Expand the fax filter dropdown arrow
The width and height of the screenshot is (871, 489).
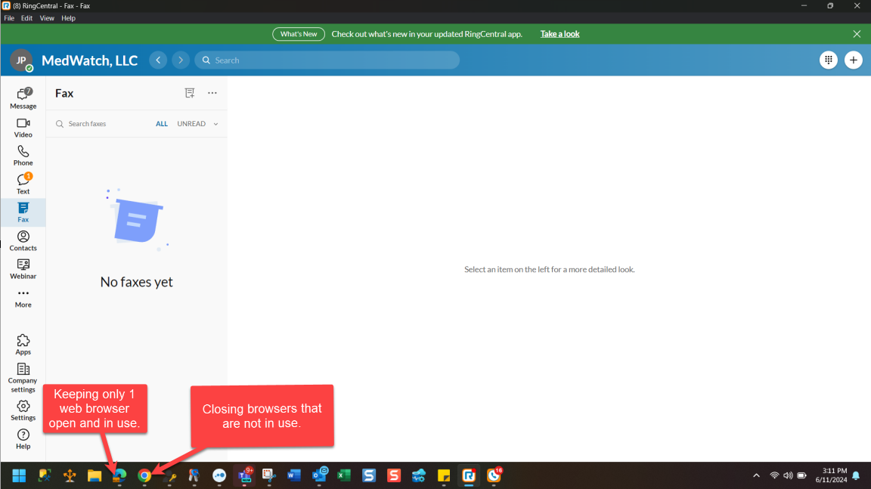tap(215, 124)
